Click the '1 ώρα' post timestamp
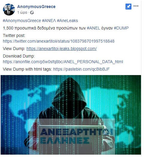 coord(22,13)
